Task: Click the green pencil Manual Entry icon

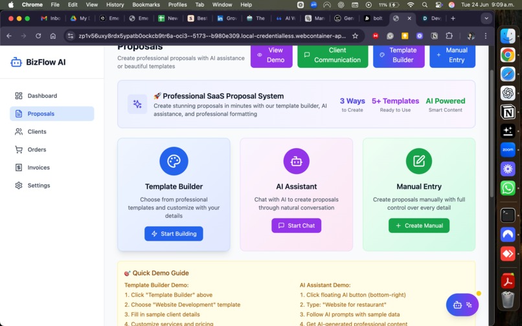Action: tap(419, 161)
